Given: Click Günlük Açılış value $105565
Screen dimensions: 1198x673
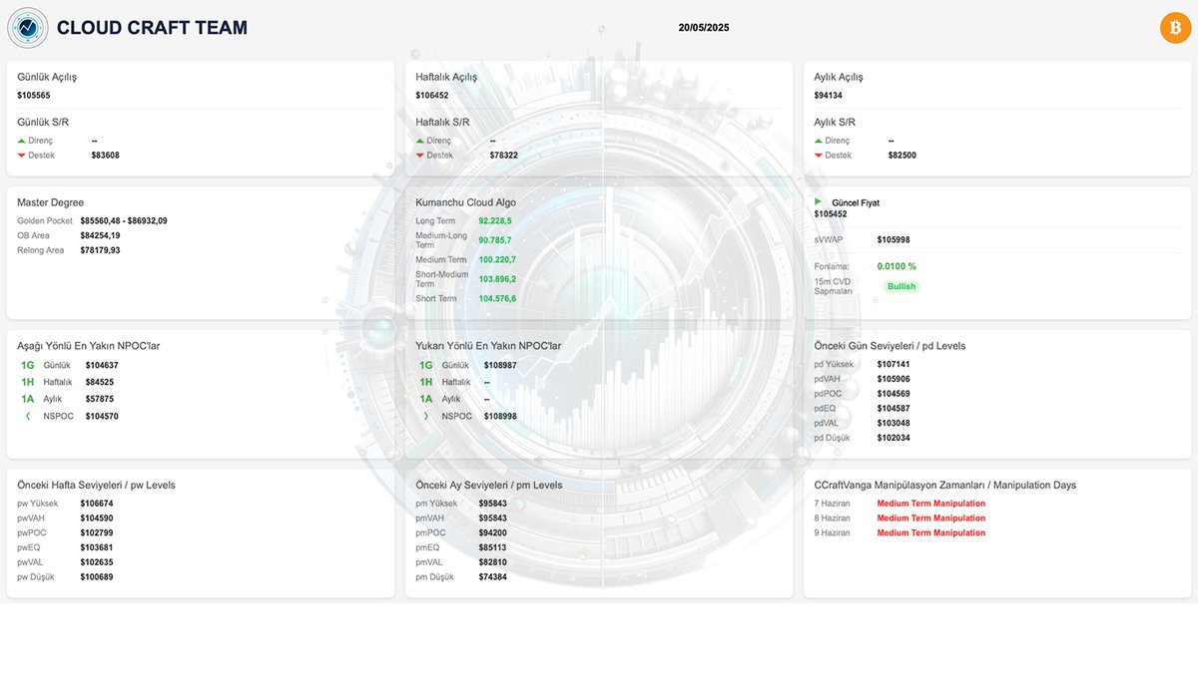Looking at the screenshot, I should 34,96.
